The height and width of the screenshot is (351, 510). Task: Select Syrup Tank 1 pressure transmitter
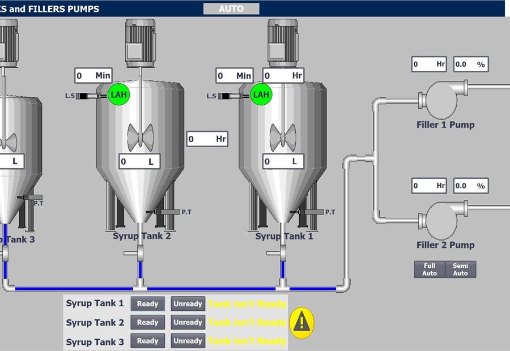(x=307, y=212)
